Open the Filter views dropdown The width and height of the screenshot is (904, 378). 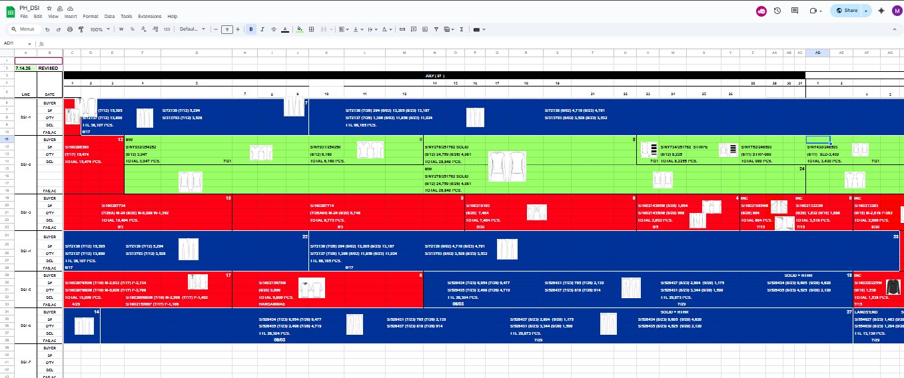point(449,29)
